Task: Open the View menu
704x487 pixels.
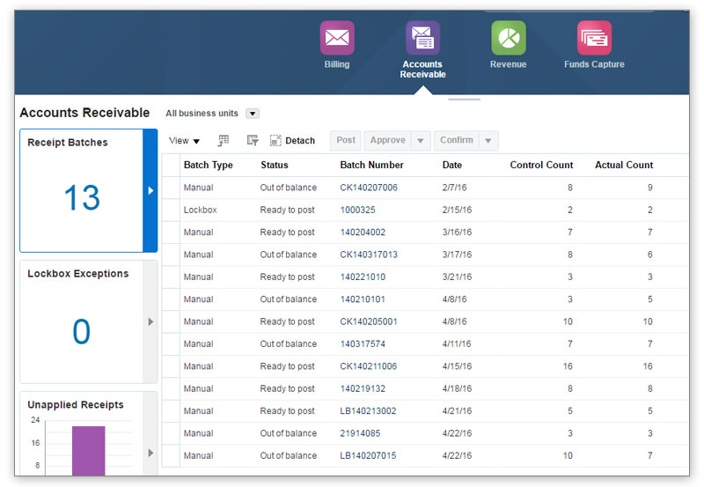Action: pyautogui.click(x=184, y=141)
